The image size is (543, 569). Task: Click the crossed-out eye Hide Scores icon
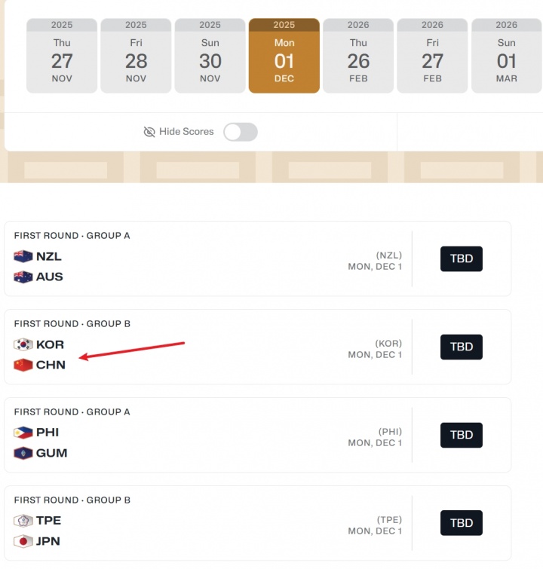coord(149,132)
